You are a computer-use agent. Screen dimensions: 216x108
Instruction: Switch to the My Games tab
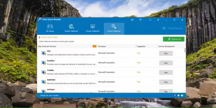pyautogui.click(x=50, y=29)
